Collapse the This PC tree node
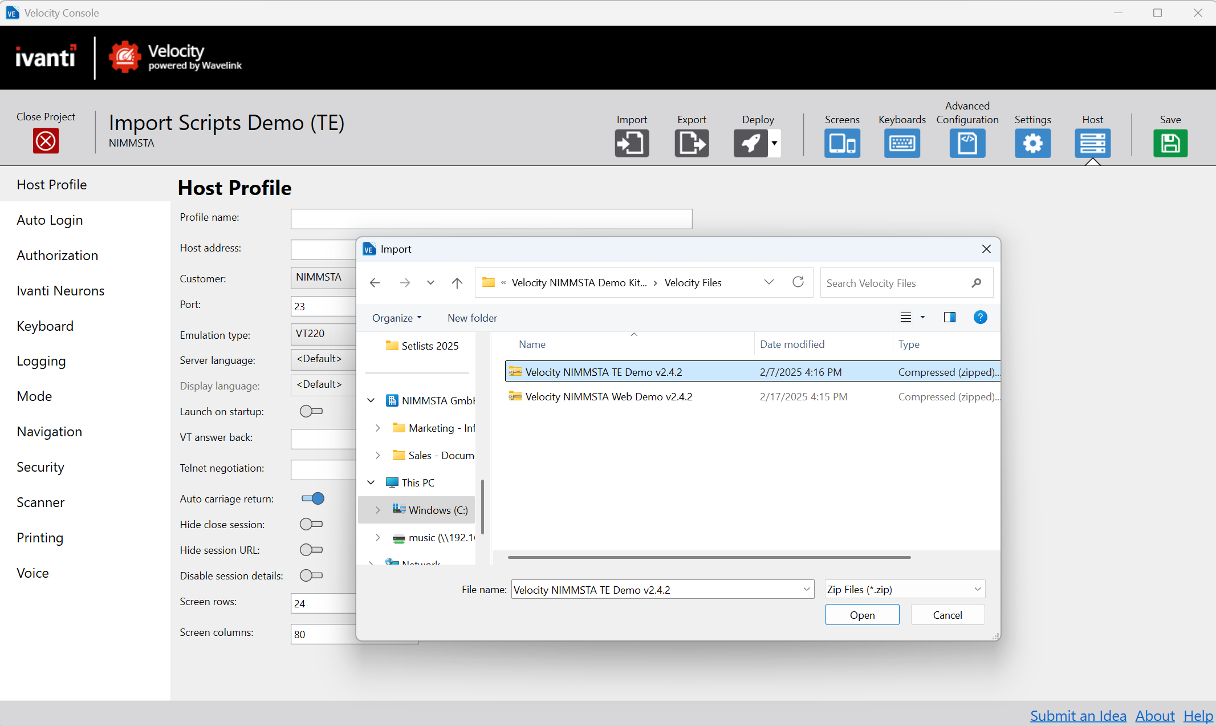Viewport: 1216px width, 726px height. click(371, 482)
